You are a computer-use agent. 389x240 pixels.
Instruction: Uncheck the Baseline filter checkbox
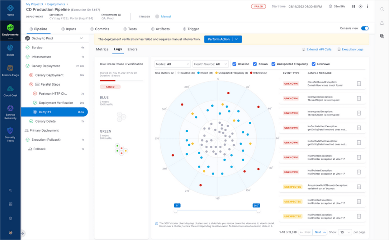(234, 64)
